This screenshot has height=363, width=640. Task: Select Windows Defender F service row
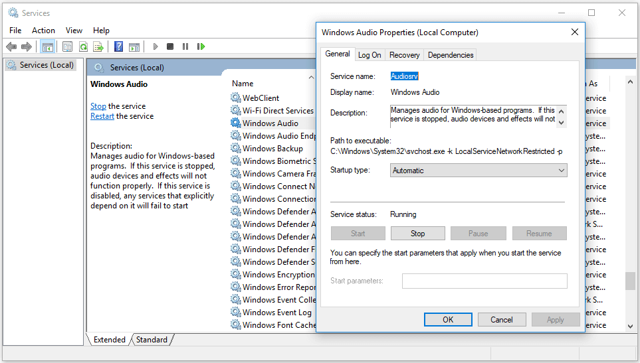(x=273, y=250)
